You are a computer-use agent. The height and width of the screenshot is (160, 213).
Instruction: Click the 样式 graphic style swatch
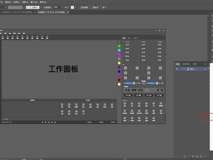(x=72, y=7)
